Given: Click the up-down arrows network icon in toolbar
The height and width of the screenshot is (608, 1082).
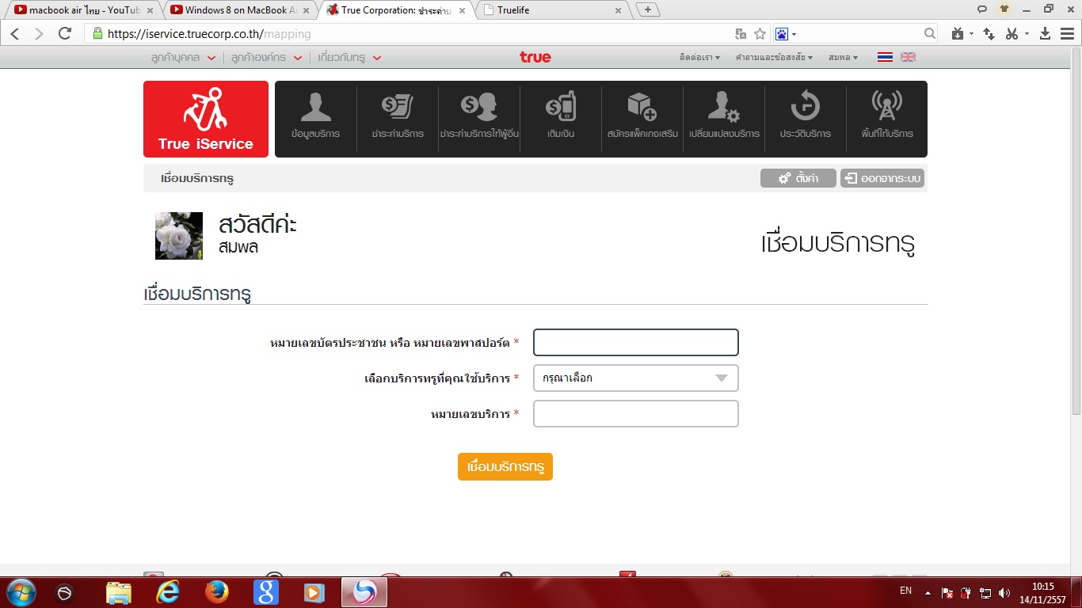Looking at the screenshot, I should pyautogui.click(x=989, y=34).
